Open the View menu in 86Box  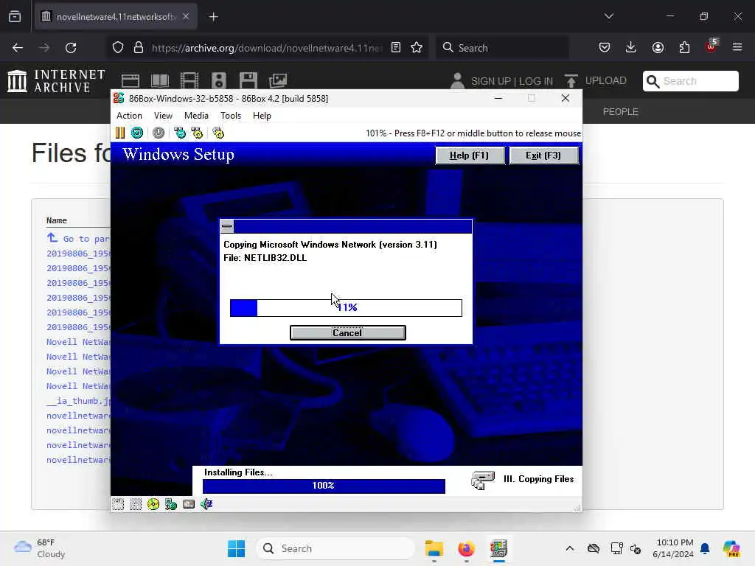coord(163,116)
